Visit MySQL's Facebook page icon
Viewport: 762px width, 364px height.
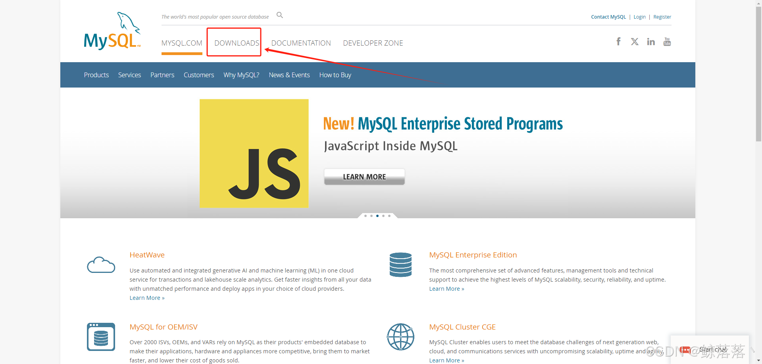[x=618, y=41]
